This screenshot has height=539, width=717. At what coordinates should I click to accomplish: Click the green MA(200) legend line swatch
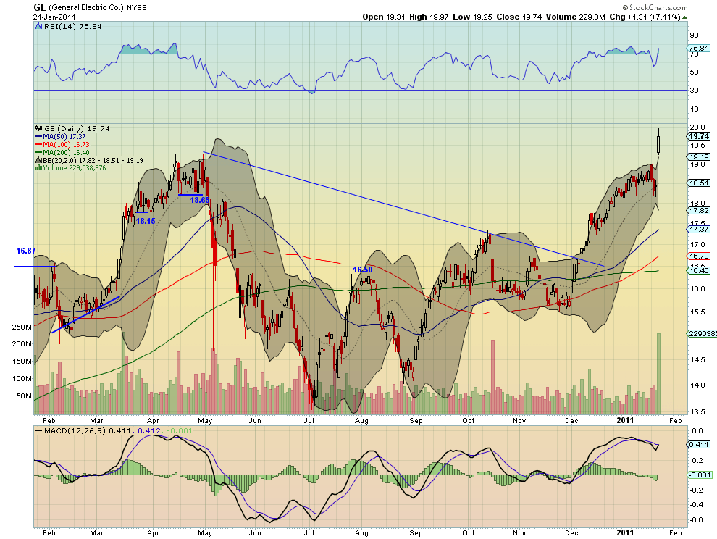pyautogui.click(x=39, y=153)
